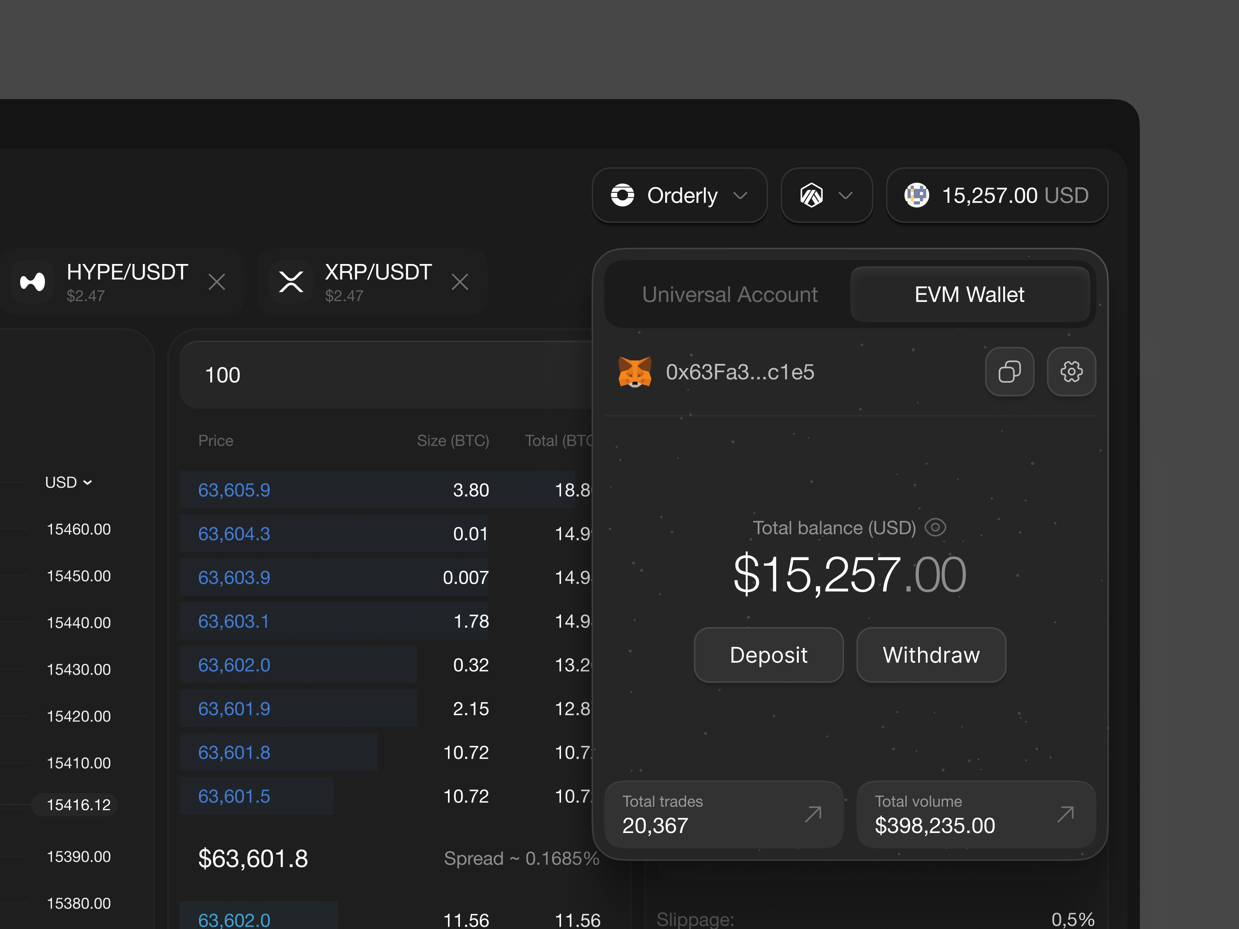The width and height of the screenshot is (1239, 929).
Task: Click the Orderly logo icon
Action: 623,195
